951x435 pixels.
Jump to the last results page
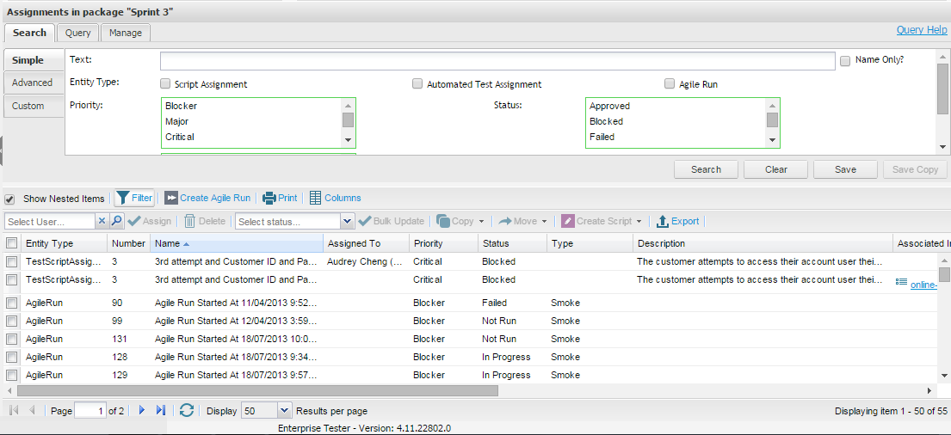tap(161, 411)
